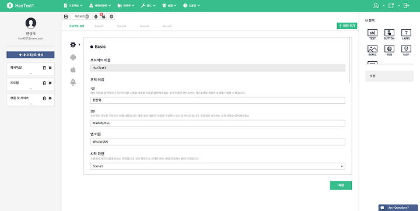Click the 데이터블록 생성 button
Image resolution: width=420 pixels, height=211 pixels.
[x=30, y=55]
